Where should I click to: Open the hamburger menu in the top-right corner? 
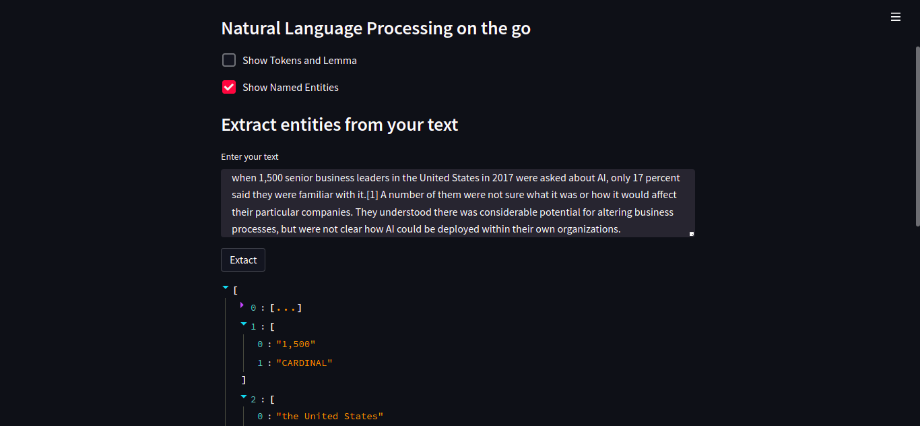(x=895, y=16)
